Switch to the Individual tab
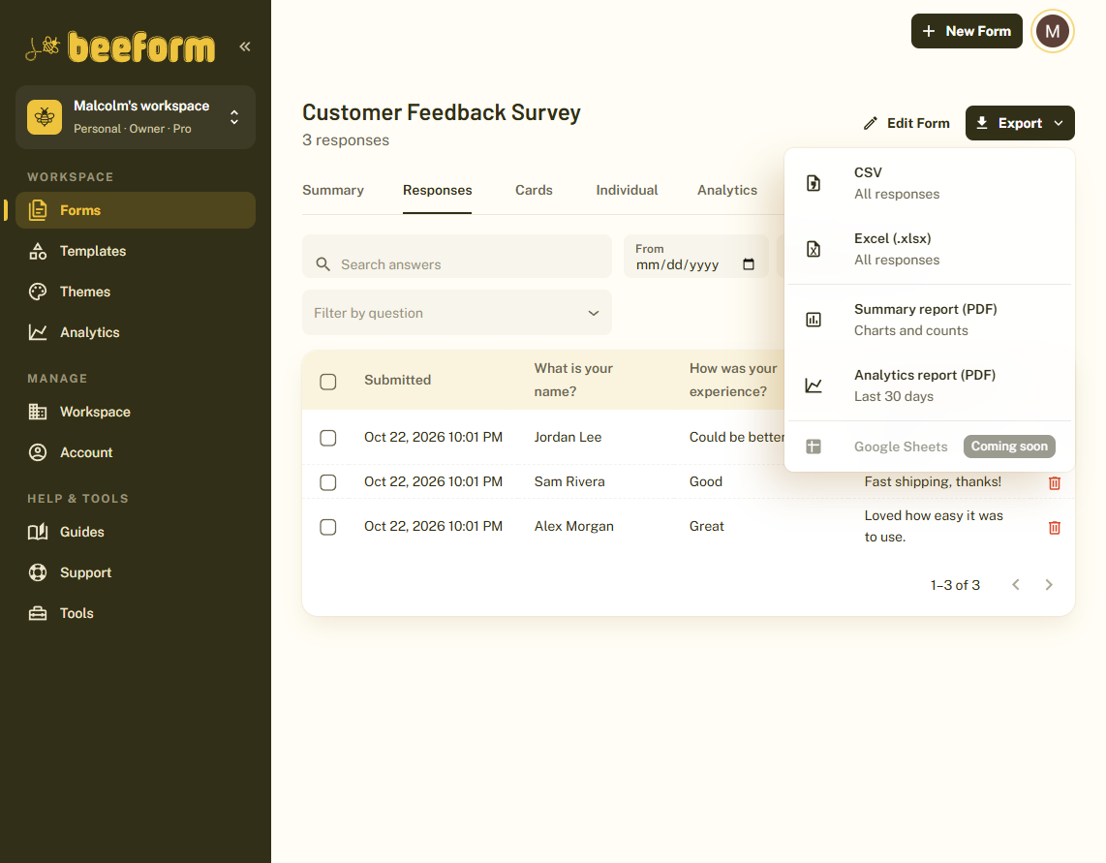The image size is (1106, 863). point(627,190)
